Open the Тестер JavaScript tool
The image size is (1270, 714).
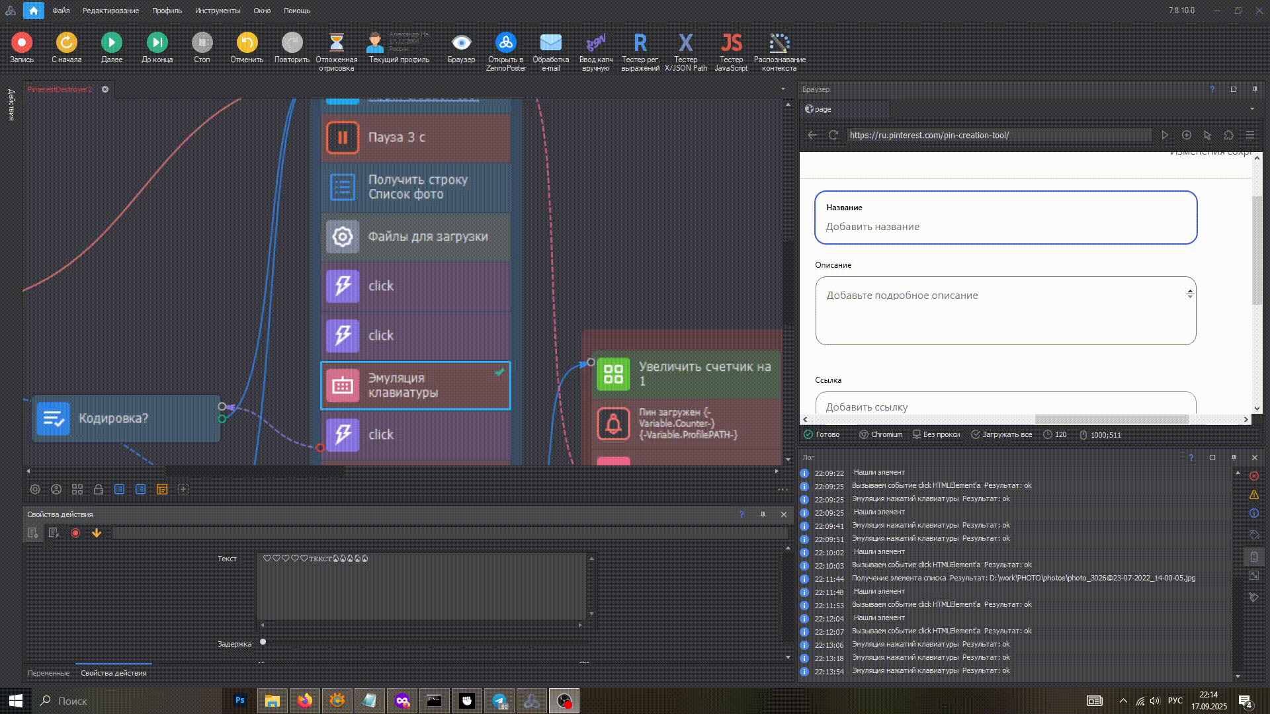coord(730,44)
